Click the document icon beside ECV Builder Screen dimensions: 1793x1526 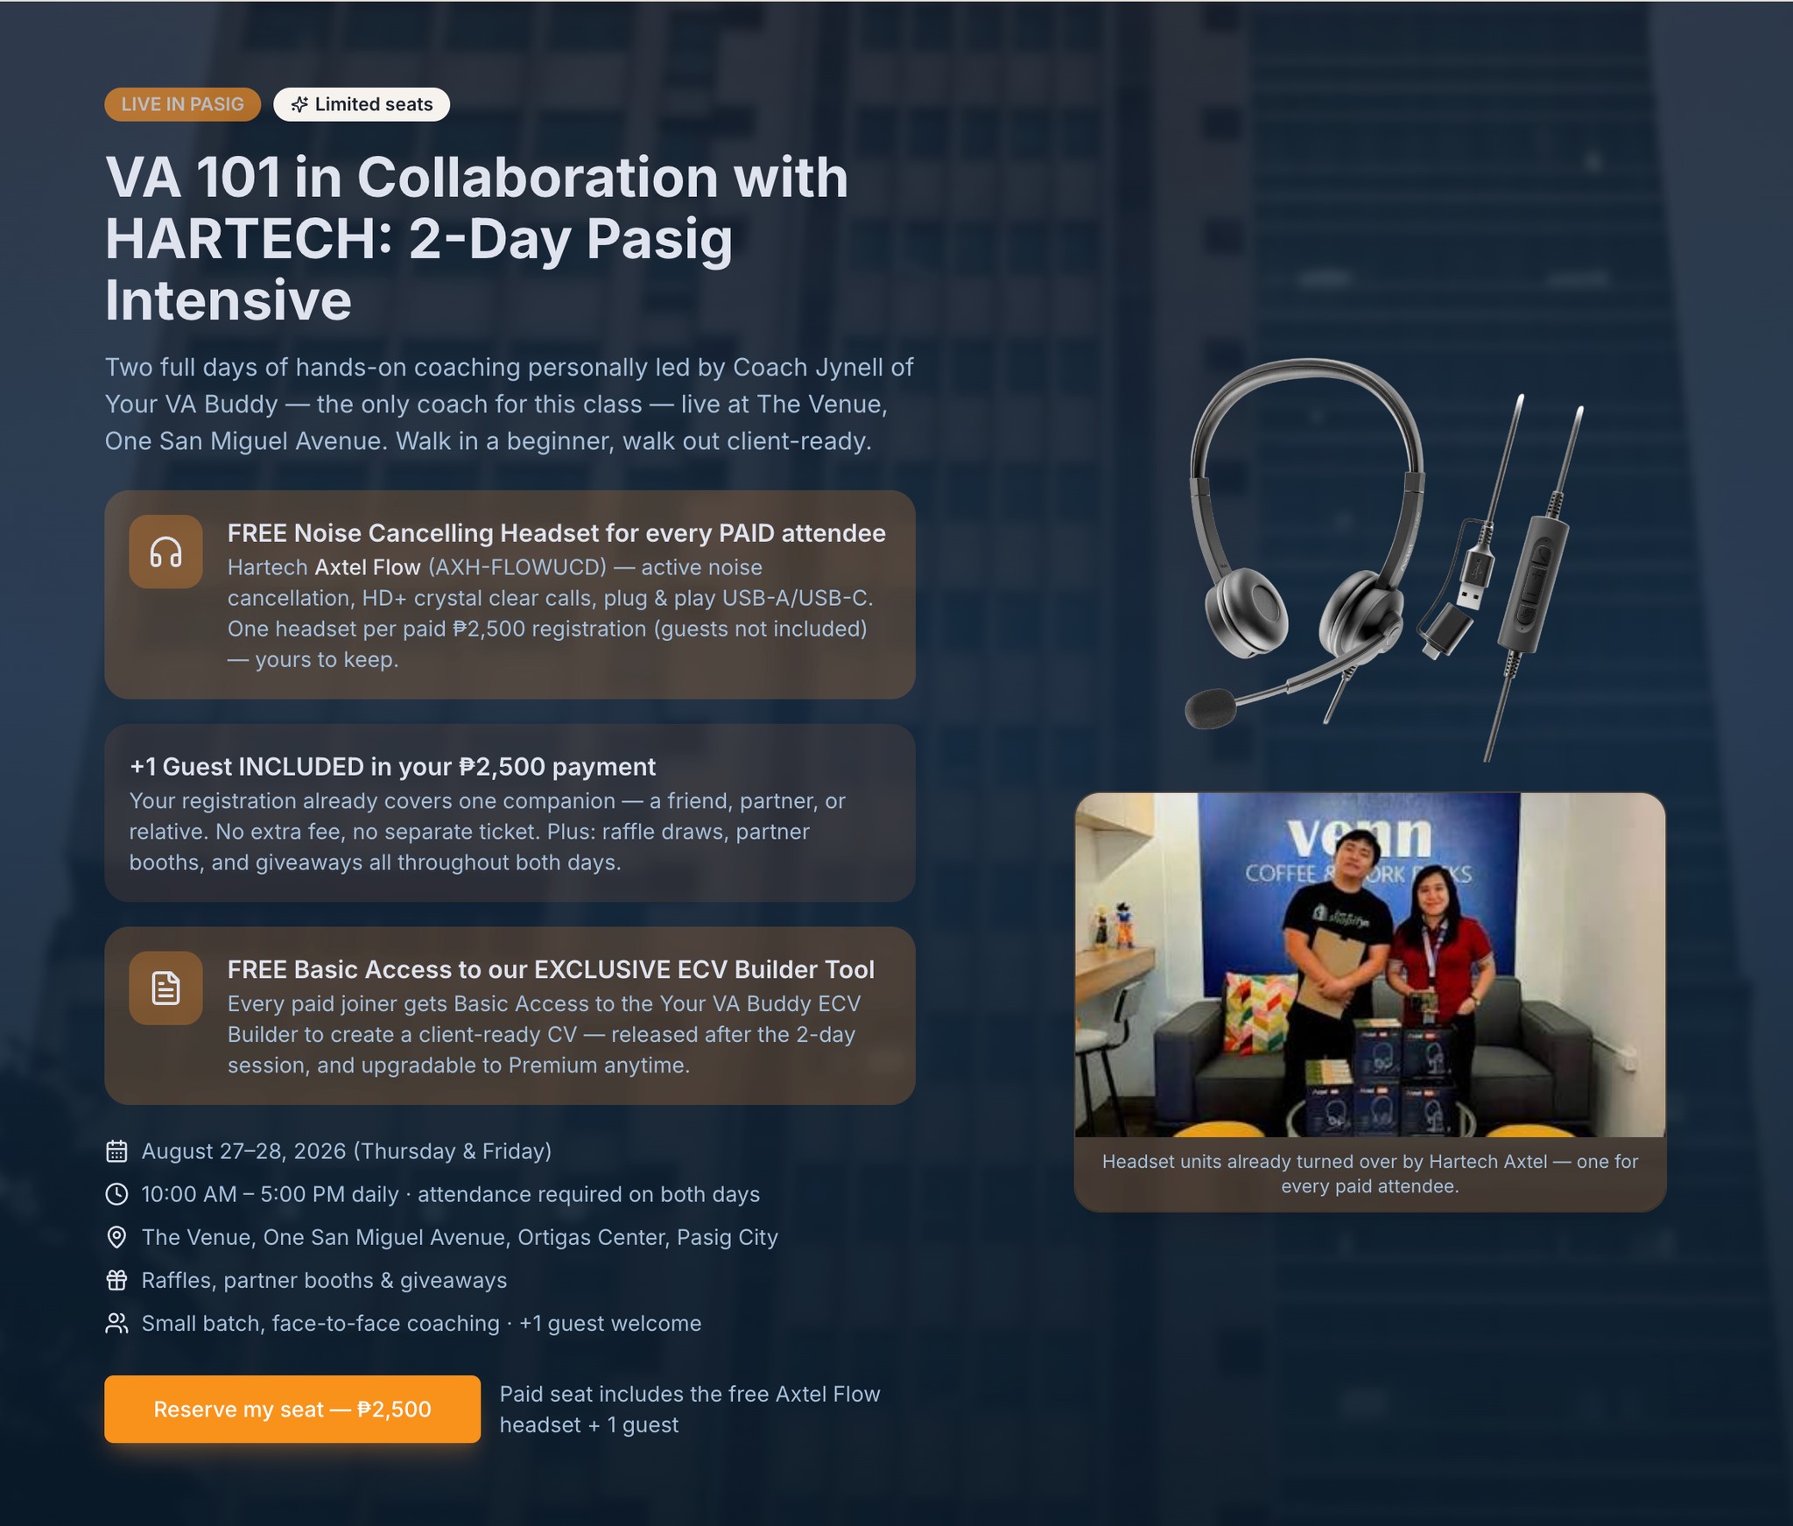tap(165, 988)
